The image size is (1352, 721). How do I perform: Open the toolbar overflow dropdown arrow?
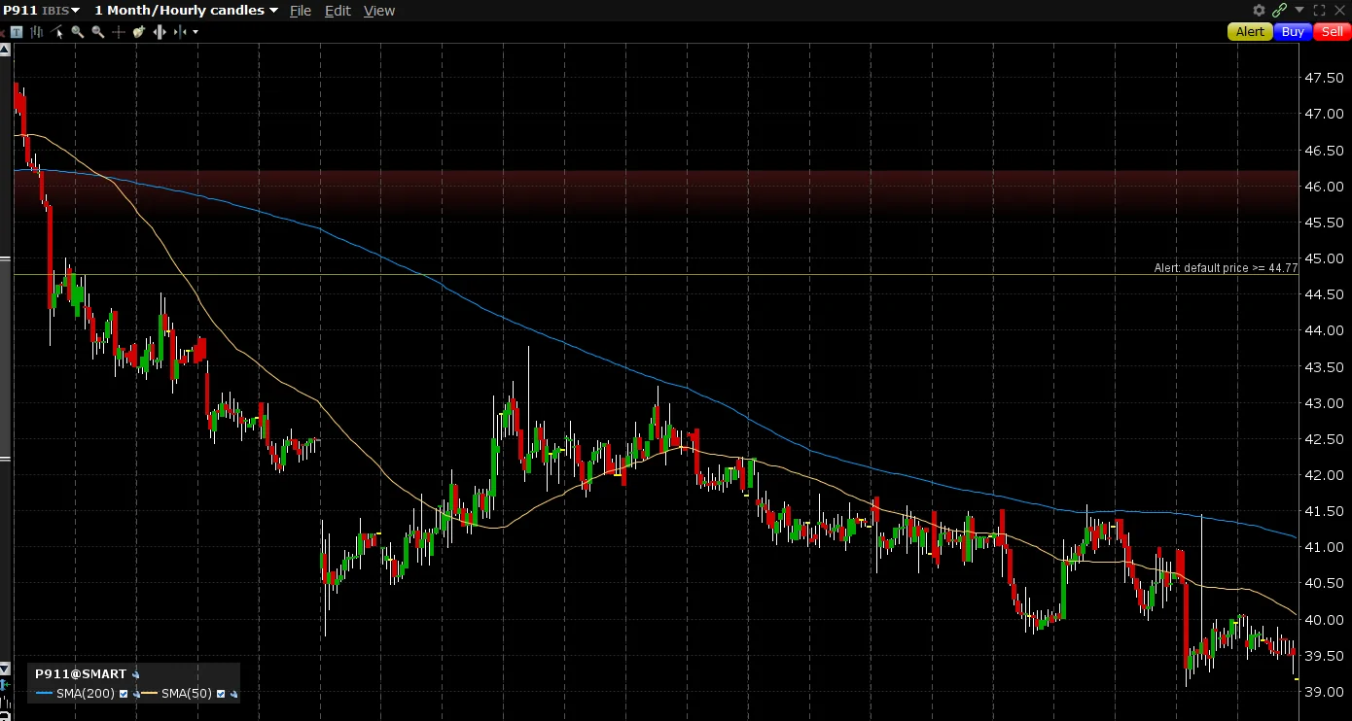coord(196,32)
